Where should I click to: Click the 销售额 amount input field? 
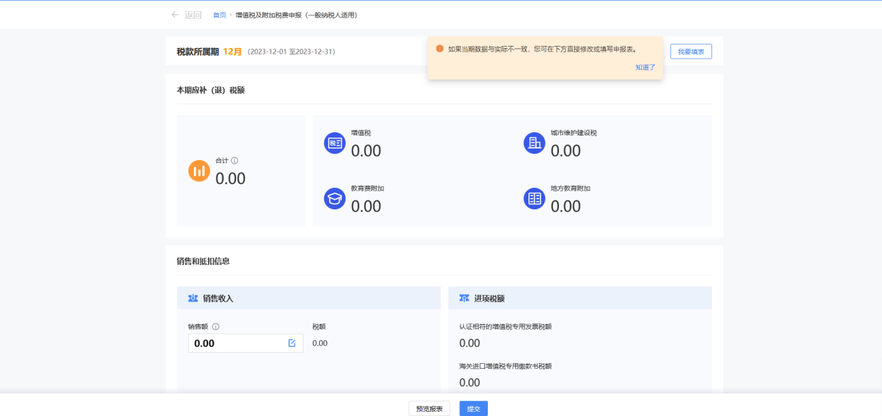tap(237, 343)
